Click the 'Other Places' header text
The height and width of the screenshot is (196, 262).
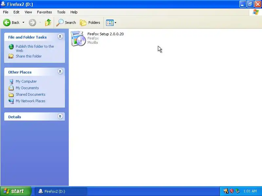click(x=20, y=72)
